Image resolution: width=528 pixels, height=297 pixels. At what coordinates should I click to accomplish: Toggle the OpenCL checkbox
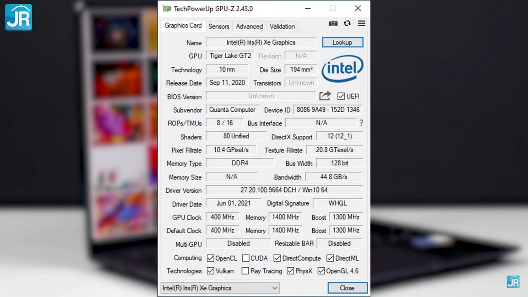pos(210,258)
